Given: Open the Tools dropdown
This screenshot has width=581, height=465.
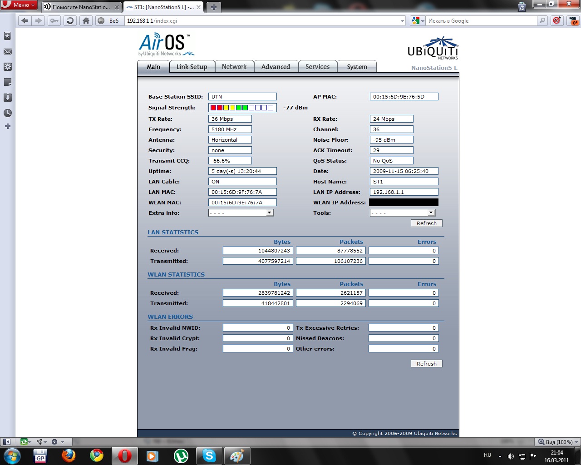Looking at the screenshot, I should pos(403,213).
